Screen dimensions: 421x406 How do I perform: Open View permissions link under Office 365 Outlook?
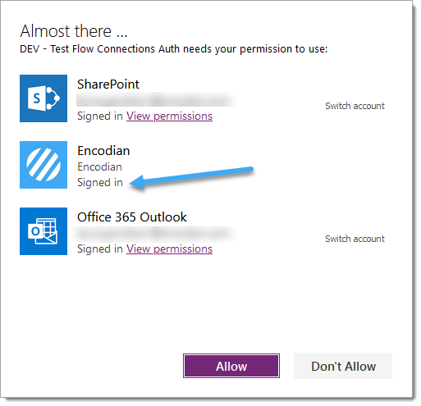point(169,249)
